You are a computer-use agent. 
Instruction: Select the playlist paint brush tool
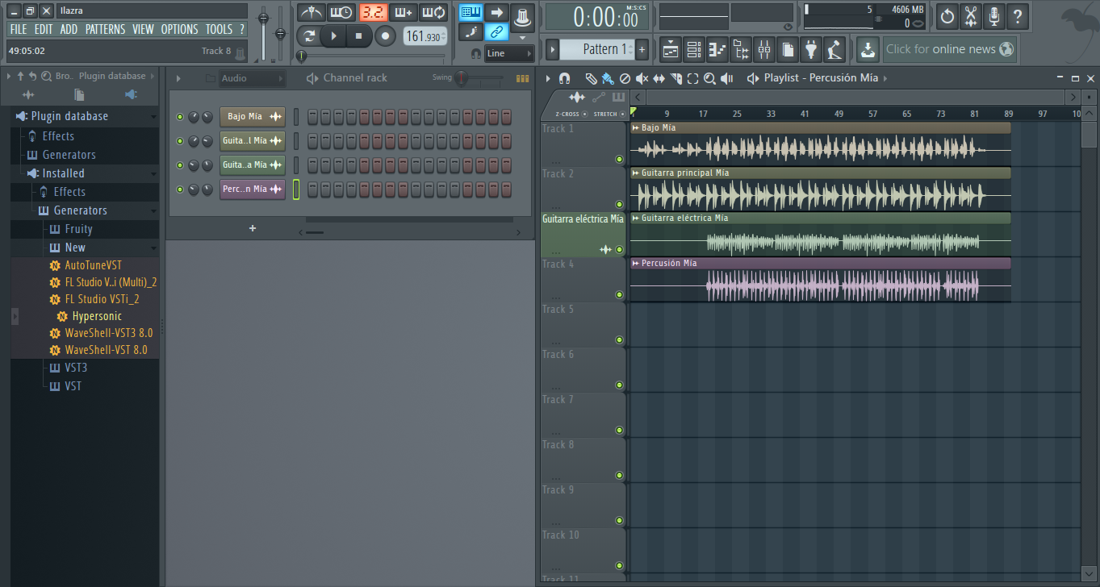[608, 78]
